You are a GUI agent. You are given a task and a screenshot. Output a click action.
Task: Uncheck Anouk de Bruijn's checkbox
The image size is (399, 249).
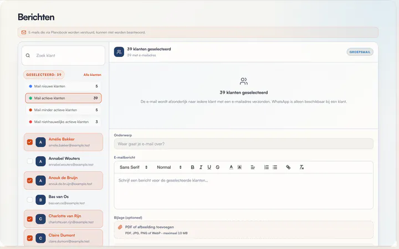point(30,180)
